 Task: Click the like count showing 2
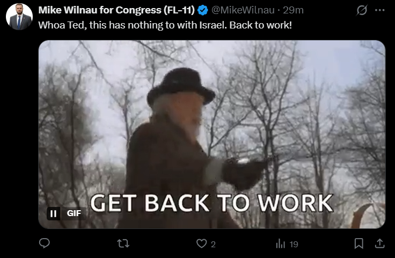pos(213,245)
